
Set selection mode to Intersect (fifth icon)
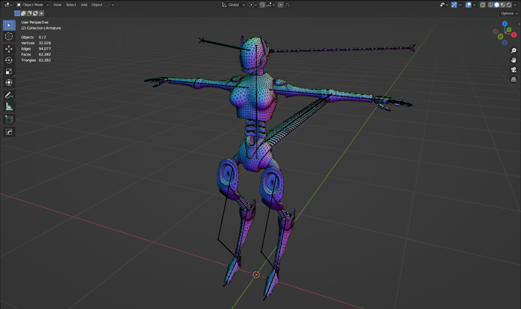coord(41,13)
